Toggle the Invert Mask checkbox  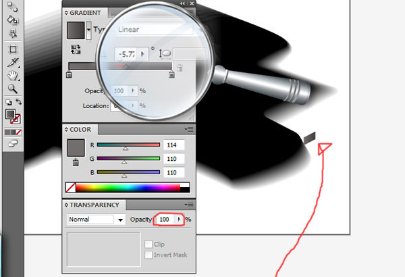[148, 255]
